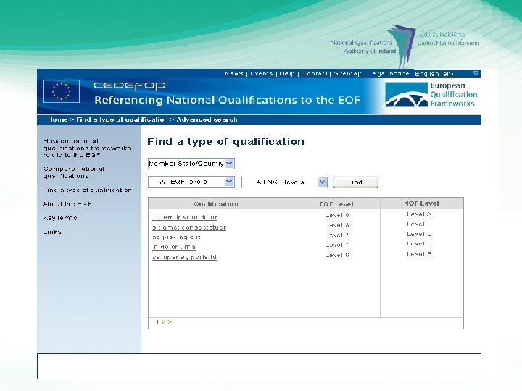Open Compare national qualifications sidebar link
The height and width of the screenshot is (391, 522).
click(74, 172)
